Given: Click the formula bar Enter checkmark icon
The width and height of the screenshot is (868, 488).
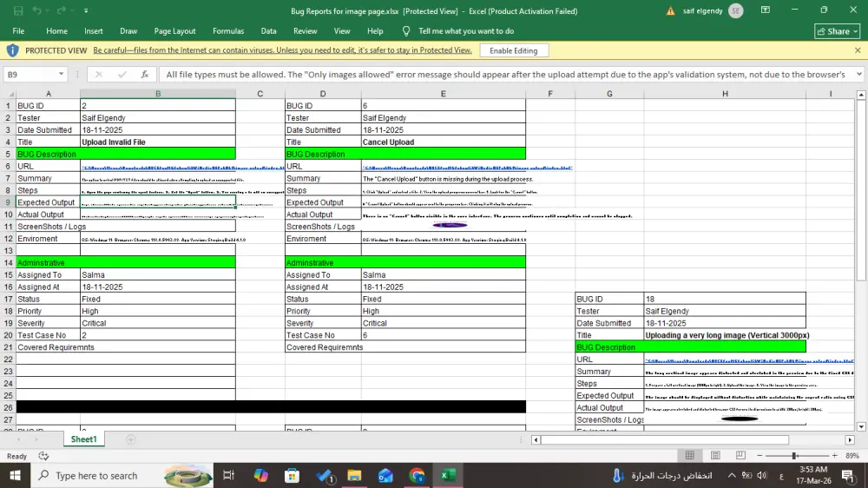Looking at the screenshot, I should [122, 74].
